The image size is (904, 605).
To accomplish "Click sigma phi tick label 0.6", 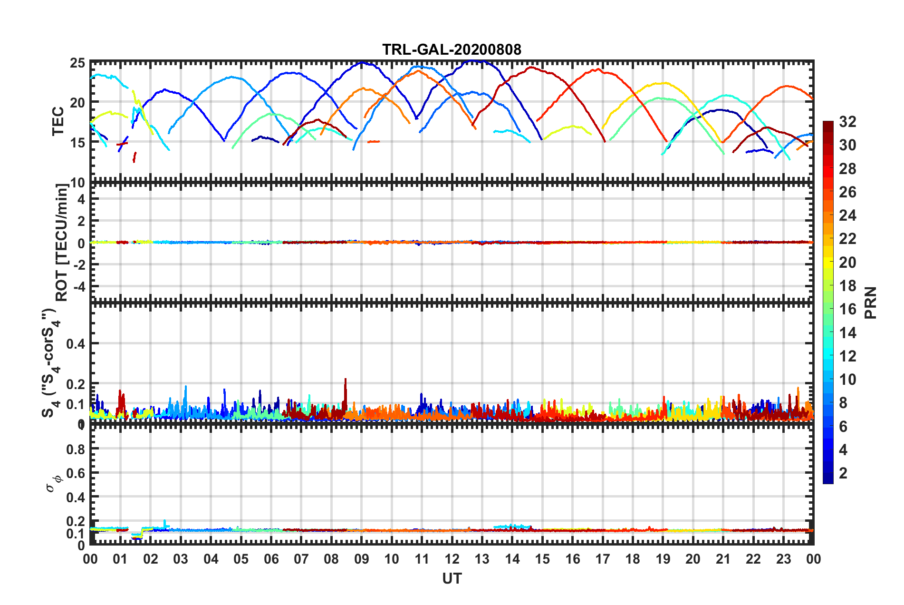I will click(76, 473).
